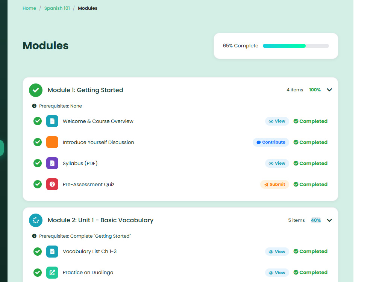Screen dimensions: 376x282
Task: Click View button for Practice on Duolingo
Action: (277, 273)
